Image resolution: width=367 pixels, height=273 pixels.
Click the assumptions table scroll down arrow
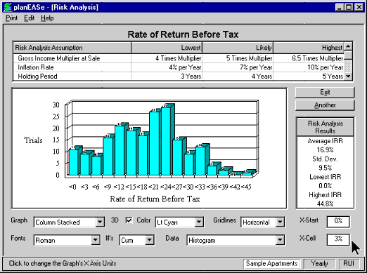[348, 76]
